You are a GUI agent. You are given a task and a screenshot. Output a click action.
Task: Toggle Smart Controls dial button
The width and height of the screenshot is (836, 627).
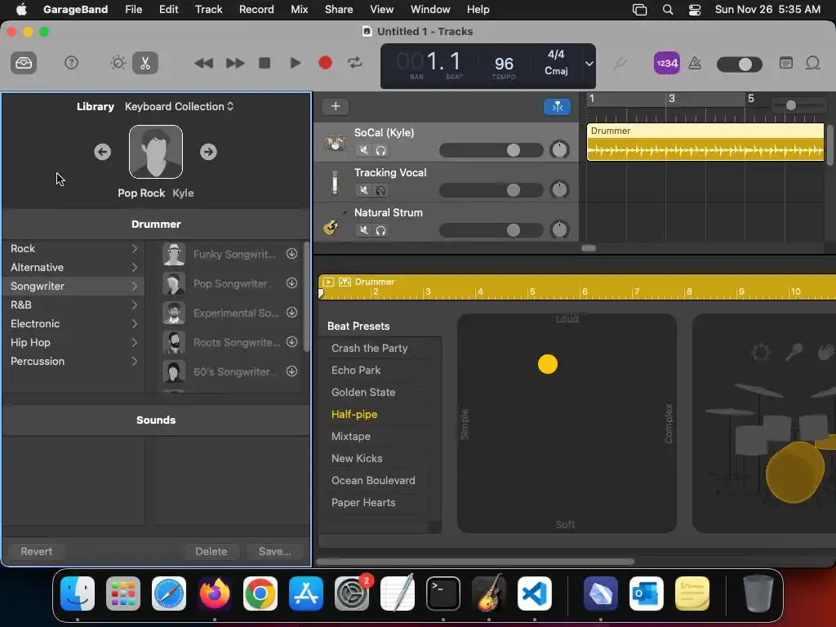coord(118,64)
